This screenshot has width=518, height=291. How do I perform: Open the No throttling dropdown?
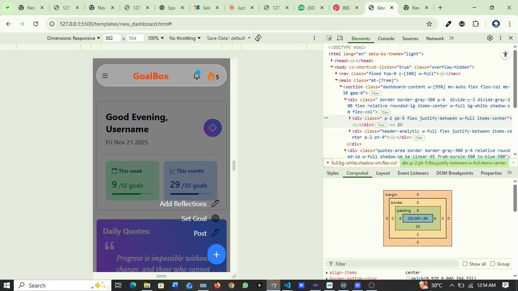183,38
